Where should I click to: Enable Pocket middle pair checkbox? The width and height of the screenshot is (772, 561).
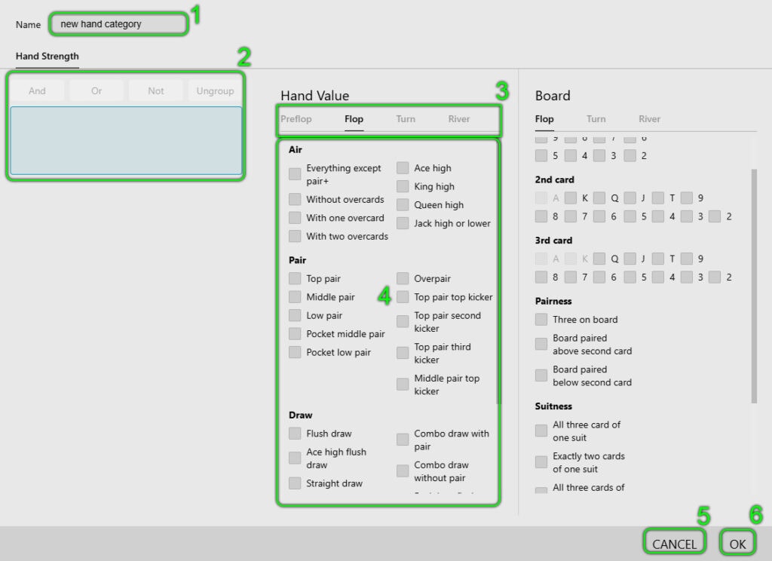(295, 334)
